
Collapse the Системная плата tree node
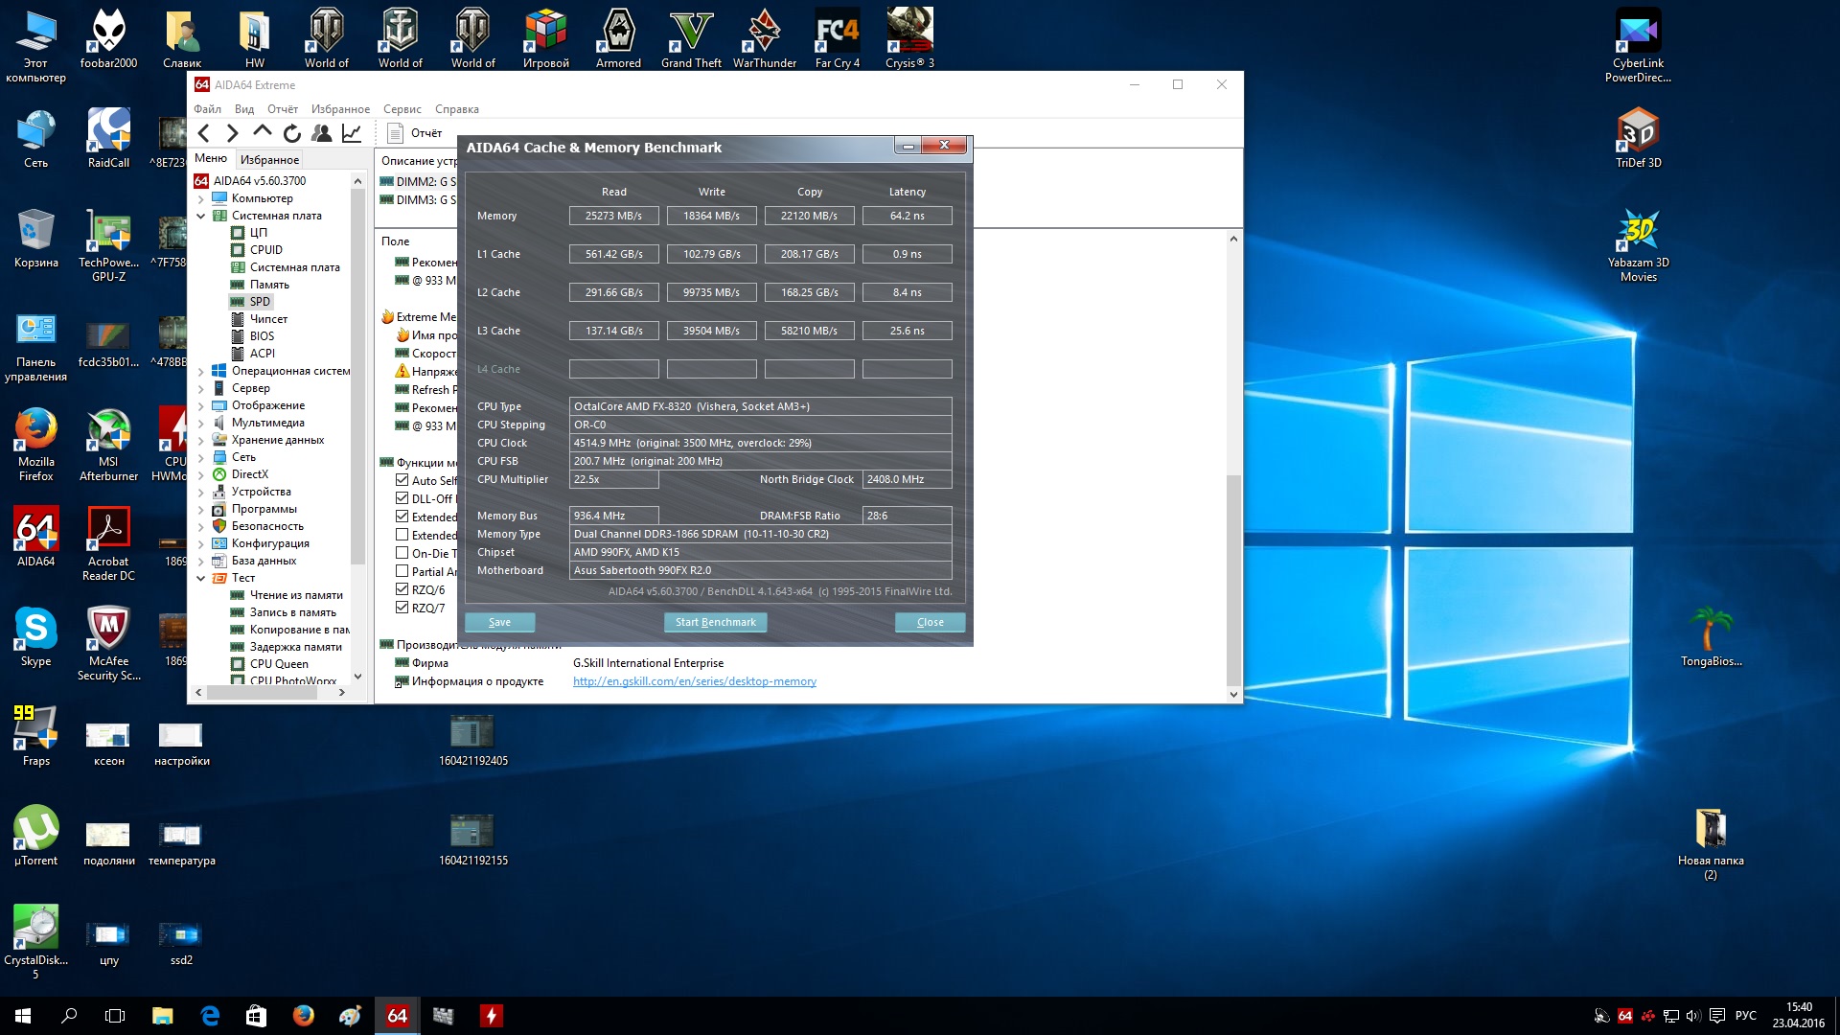pyautogui.click(x=201, y=216)
